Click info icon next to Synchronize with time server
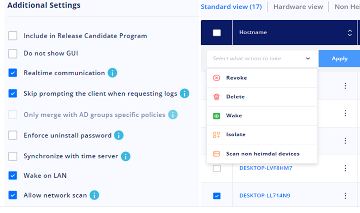 pyautogui.click(x=126, y=157)
